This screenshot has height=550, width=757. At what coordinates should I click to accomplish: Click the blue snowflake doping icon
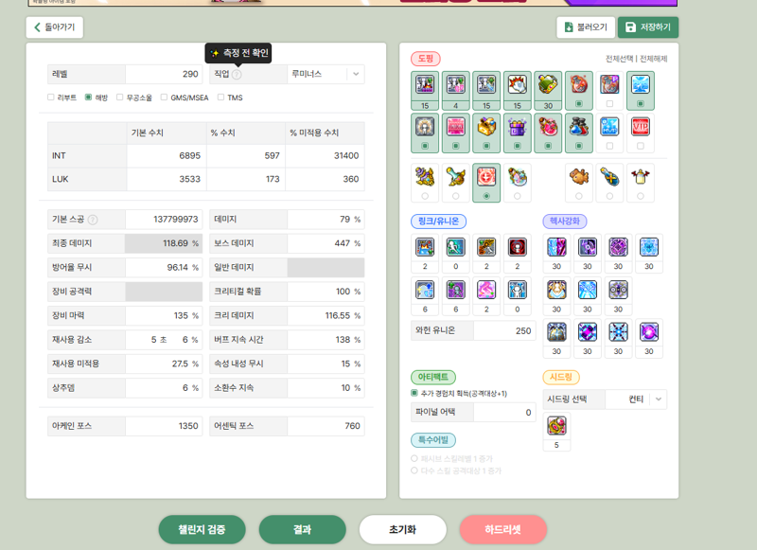point(641,84)
